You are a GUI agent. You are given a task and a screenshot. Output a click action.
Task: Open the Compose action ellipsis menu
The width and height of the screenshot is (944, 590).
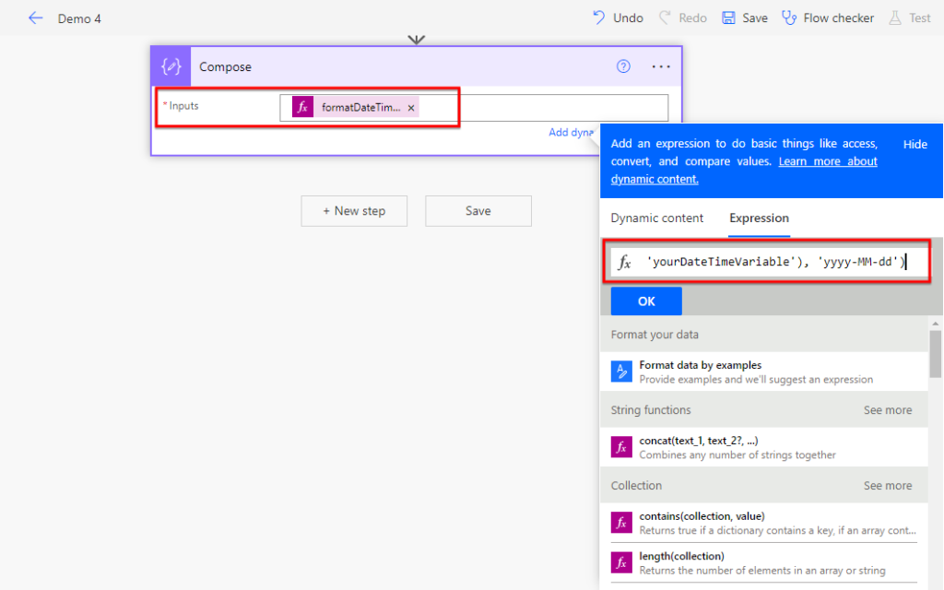[x=661, y=66]
